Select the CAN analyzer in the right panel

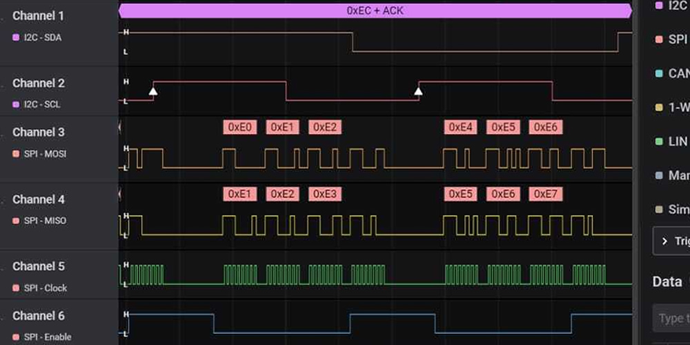point(672,73)
